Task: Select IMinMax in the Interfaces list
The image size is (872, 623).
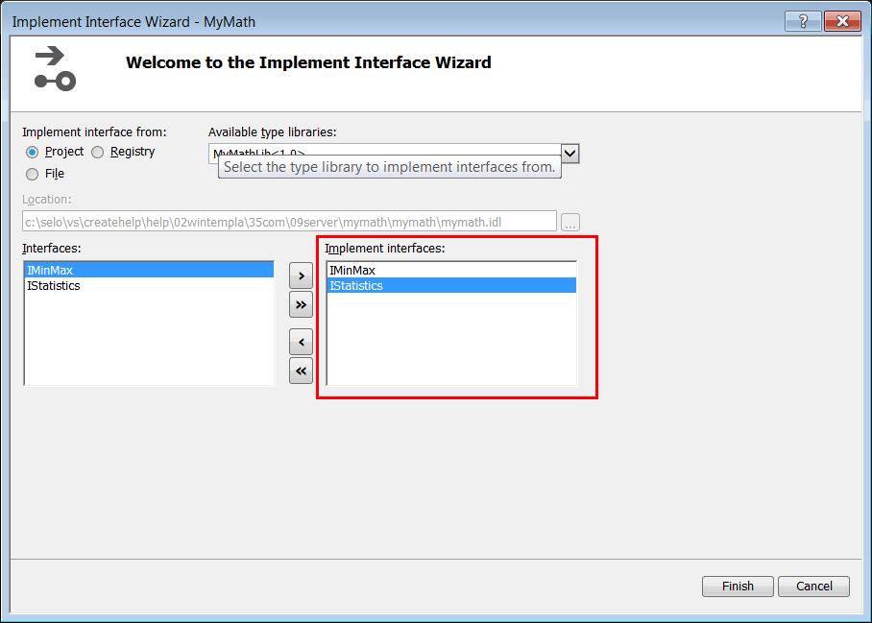Action: coord(150,270)
